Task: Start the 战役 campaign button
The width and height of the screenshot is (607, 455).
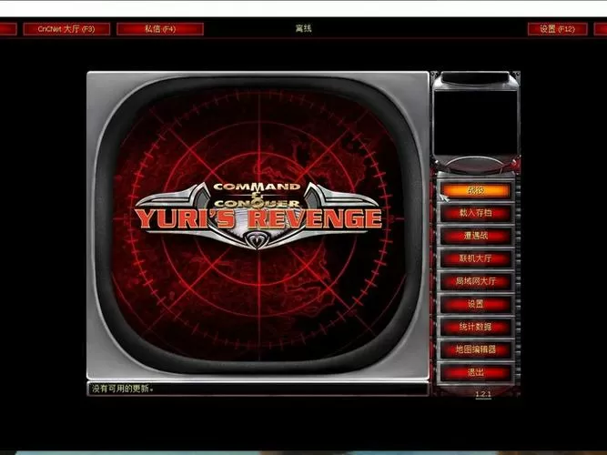Action: pos(476,190)
